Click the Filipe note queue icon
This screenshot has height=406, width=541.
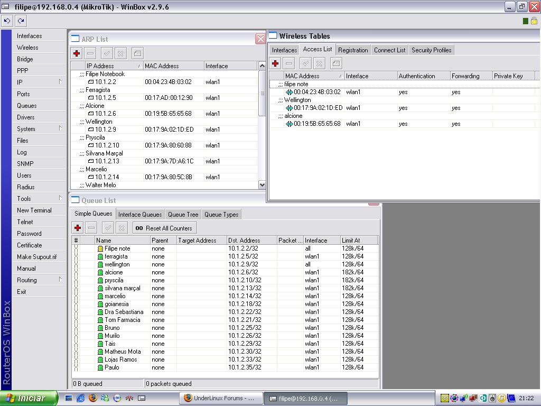(100, 248)
